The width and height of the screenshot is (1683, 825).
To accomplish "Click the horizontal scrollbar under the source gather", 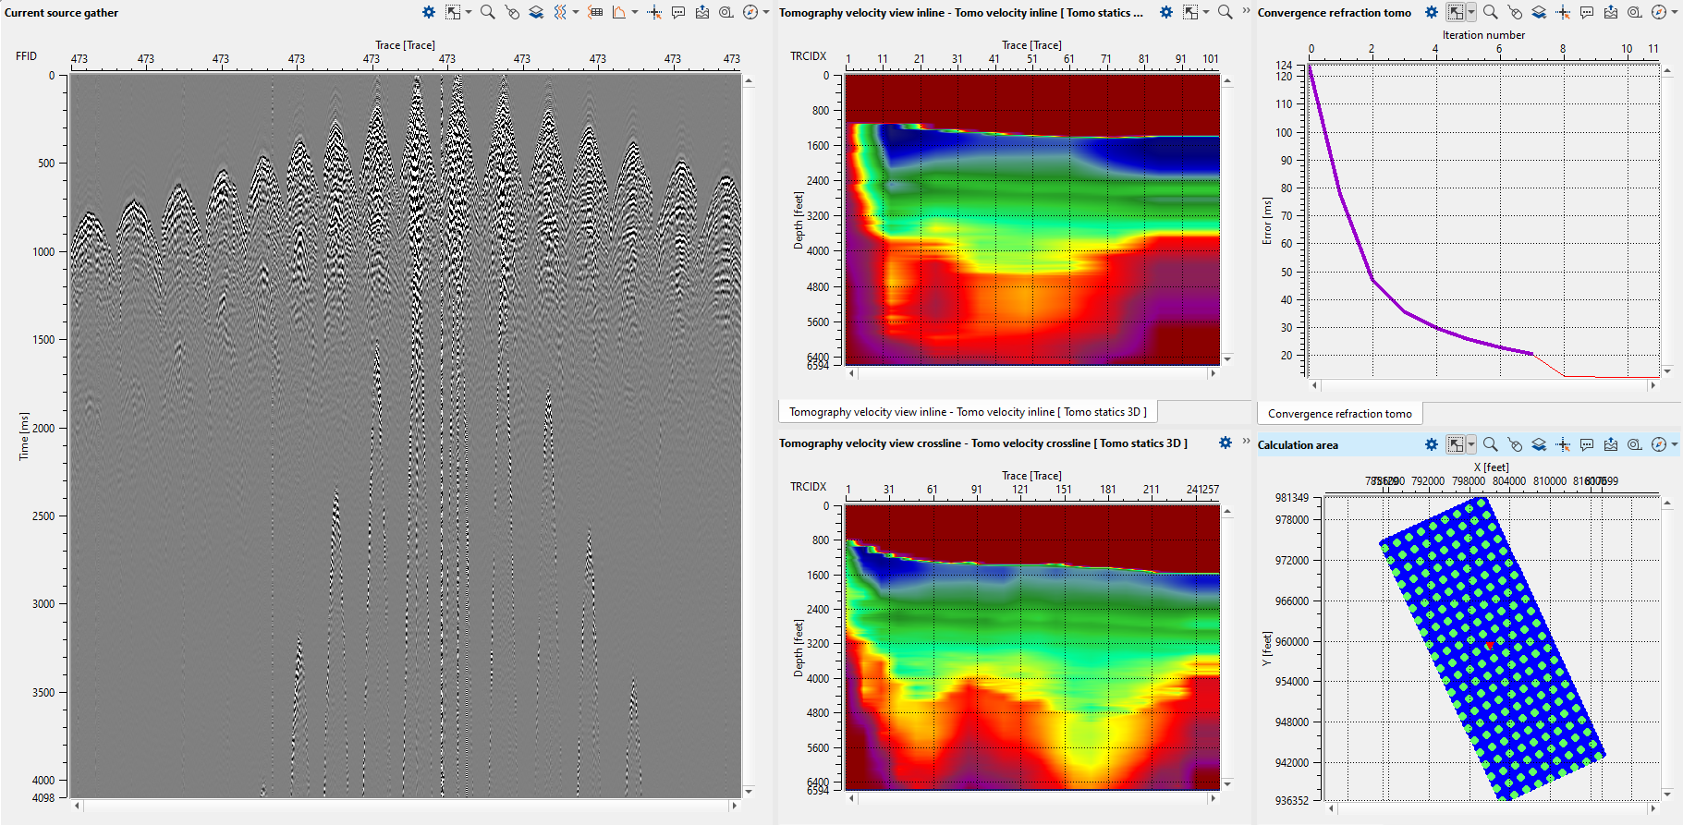I will (405, 806).
